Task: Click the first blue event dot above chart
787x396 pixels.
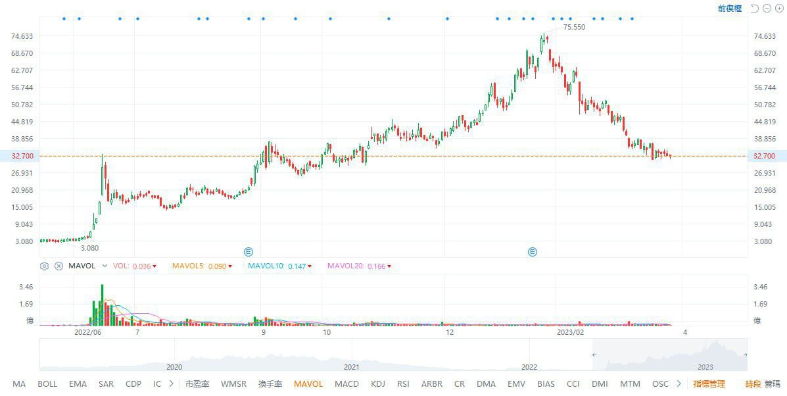Action: (64, 18)
